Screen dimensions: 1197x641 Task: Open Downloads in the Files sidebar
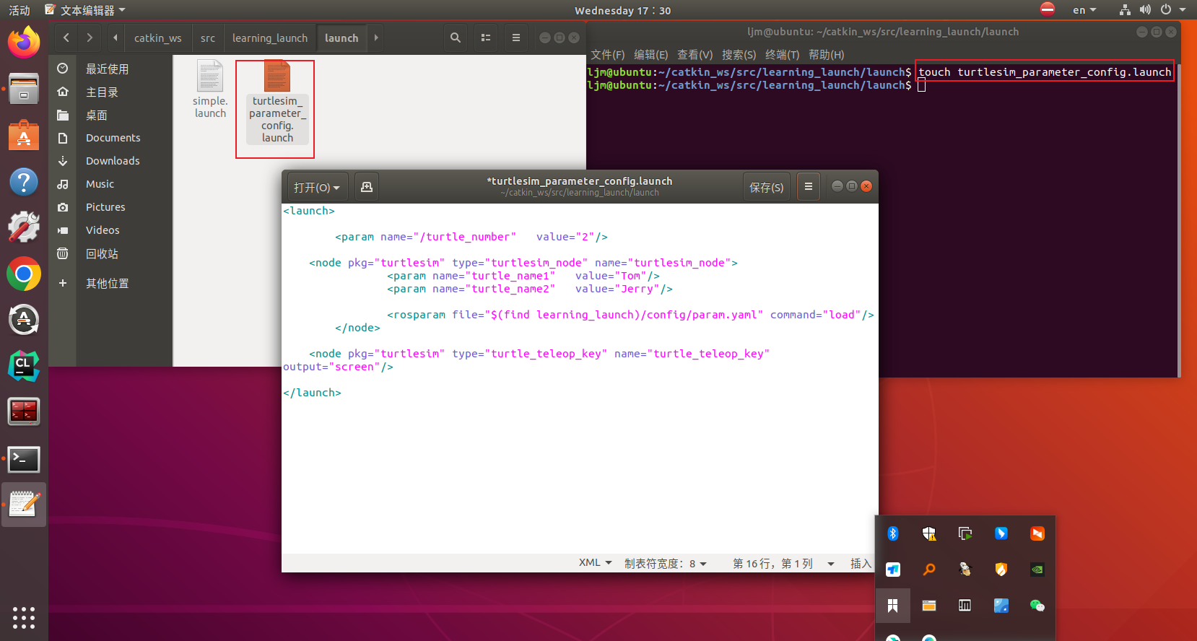click(x=113, y=161)
